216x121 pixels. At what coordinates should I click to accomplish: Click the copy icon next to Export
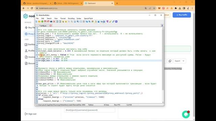pyautogui.click(x=170, y=61)
